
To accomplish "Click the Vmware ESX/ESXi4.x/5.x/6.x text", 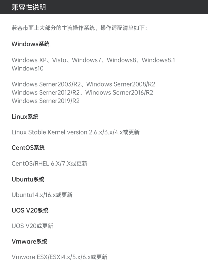I will pyautogui.click(x=59, y=257).
